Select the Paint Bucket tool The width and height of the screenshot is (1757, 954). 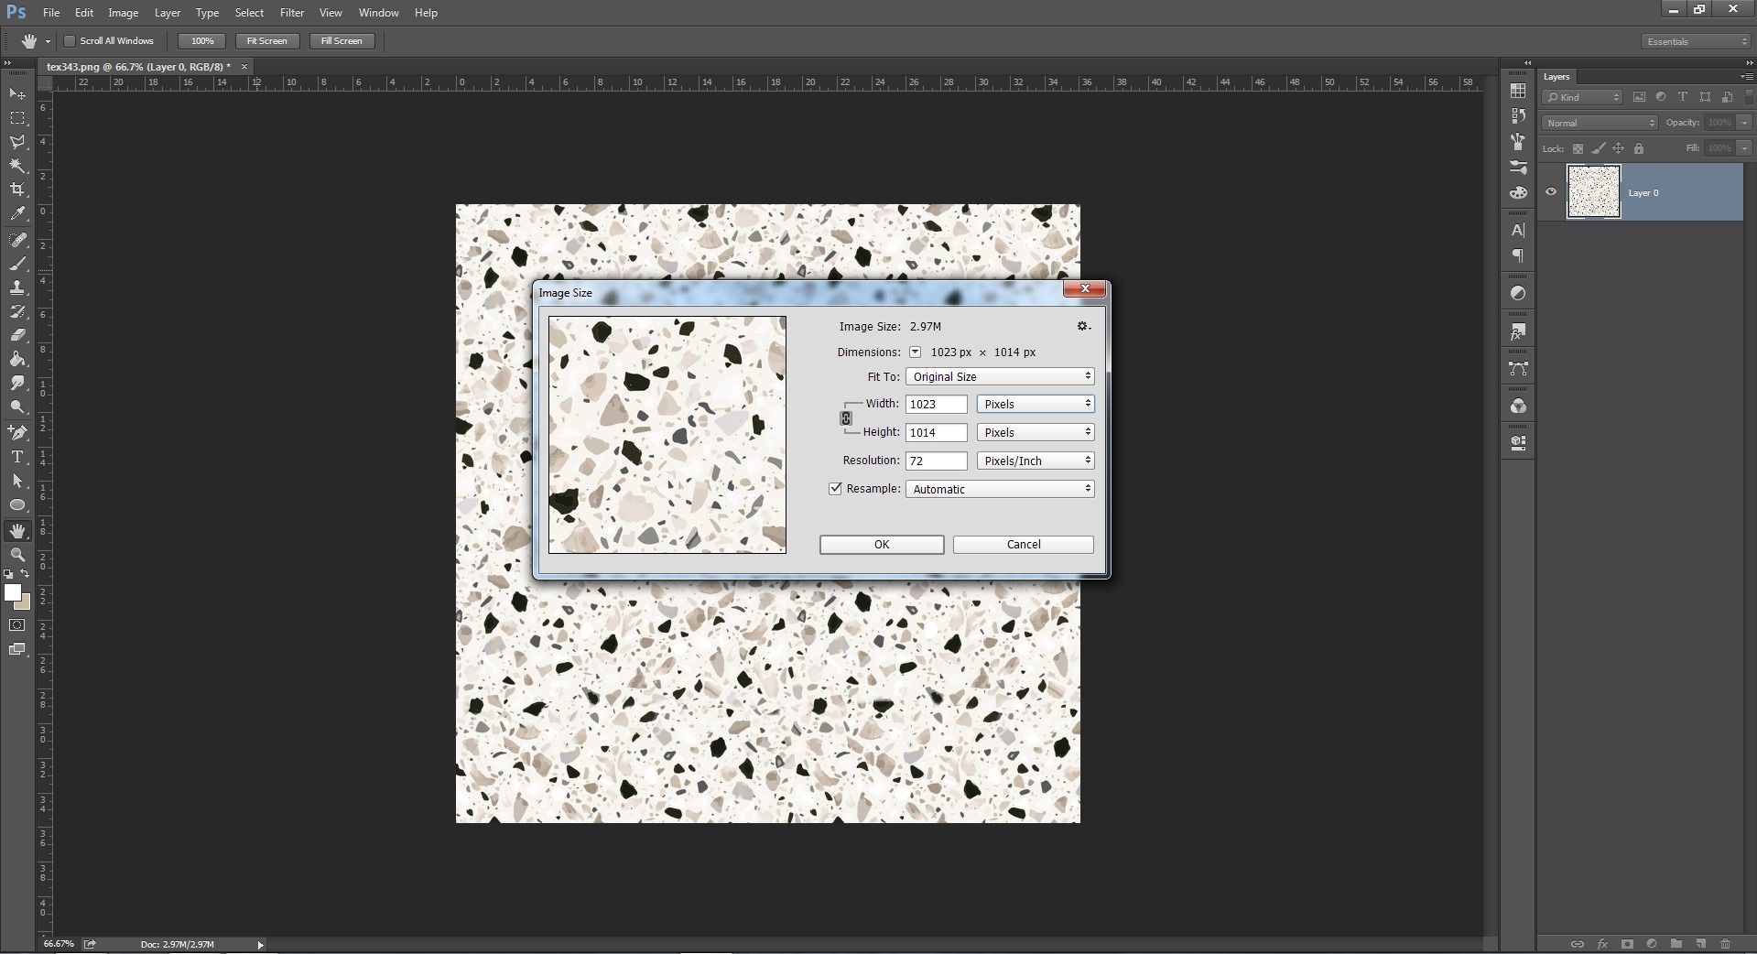click(x=17, y=359)
